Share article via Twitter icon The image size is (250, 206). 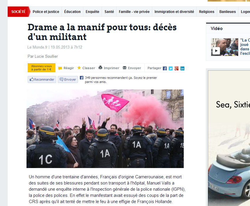click(x=170, y=69)
